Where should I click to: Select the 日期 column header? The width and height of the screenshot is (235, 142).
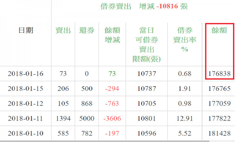pyautogui.click(x=26, y=30)
